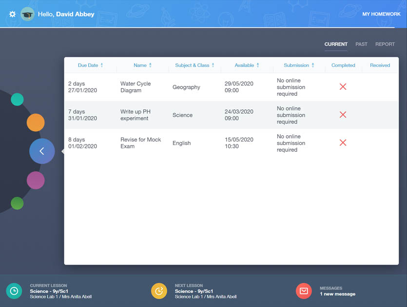Click due date '27/01/2020' cell
Viewport: 407px width, 307px height.
82,90
